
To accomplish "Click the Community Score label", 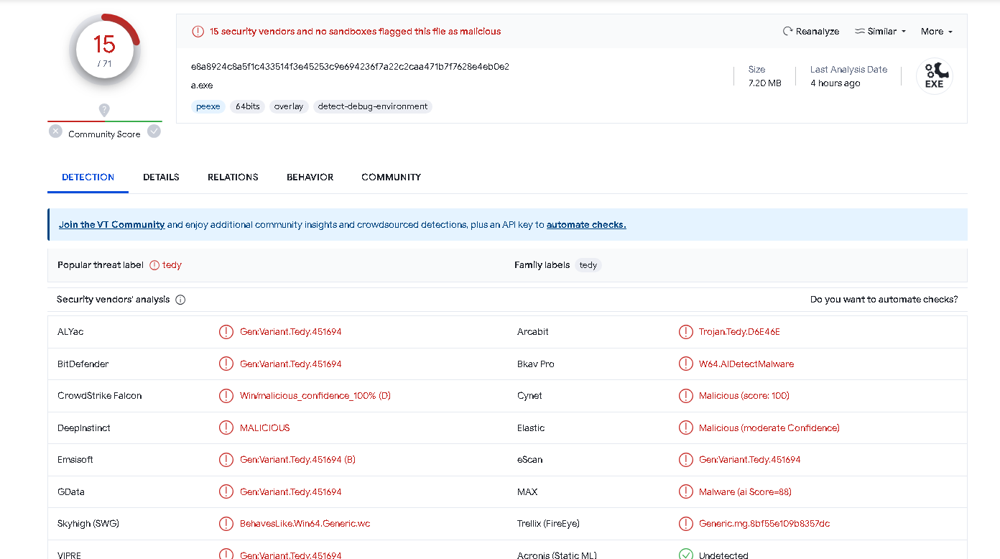I will [104, 134].
